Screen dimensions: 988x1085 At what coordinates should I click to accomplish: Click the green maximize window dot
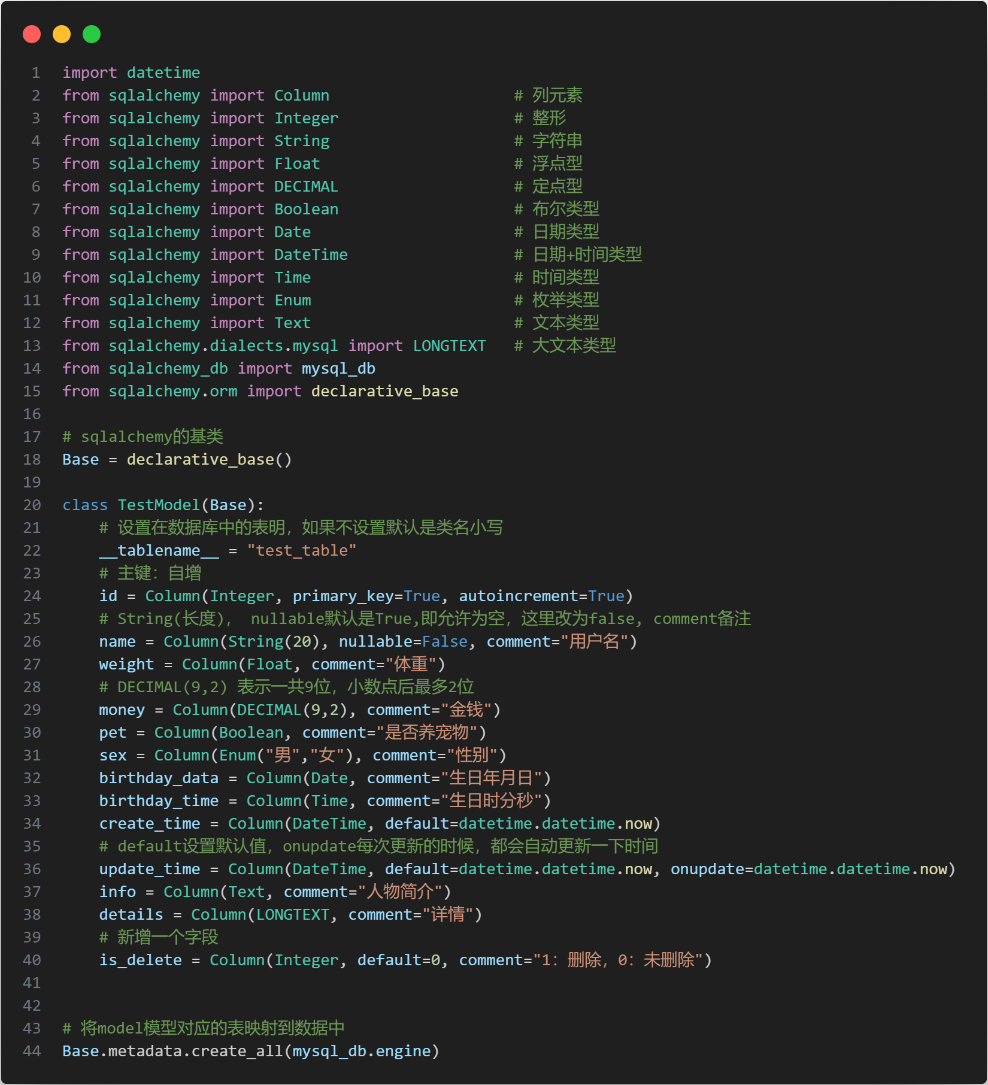pos(92,34)
